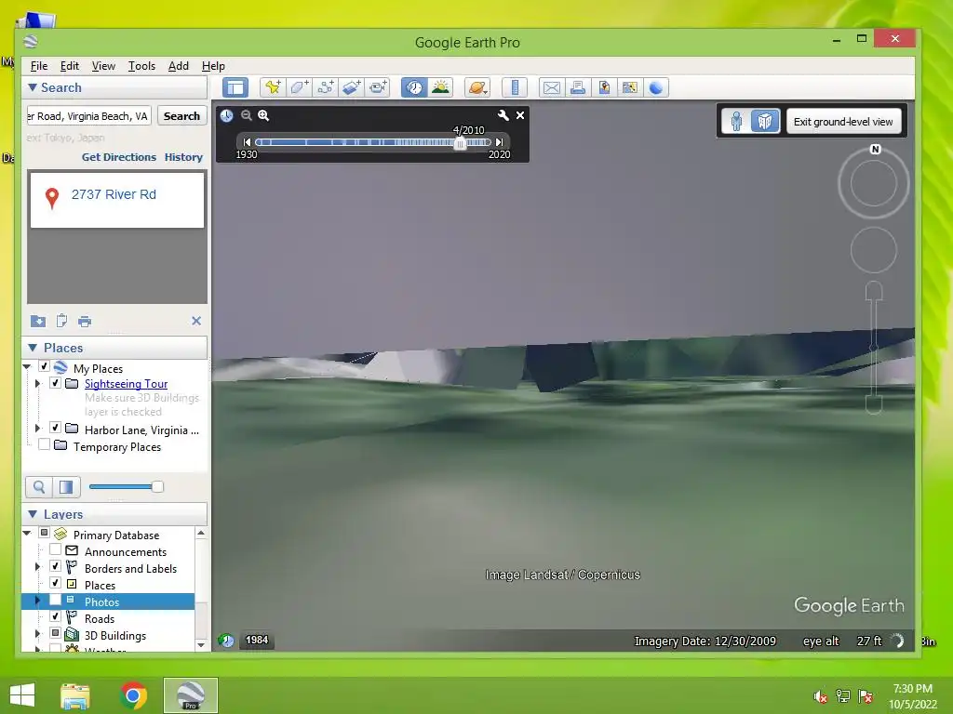
Task: Collapse the Places panel triangle
Action: point(33,348)
